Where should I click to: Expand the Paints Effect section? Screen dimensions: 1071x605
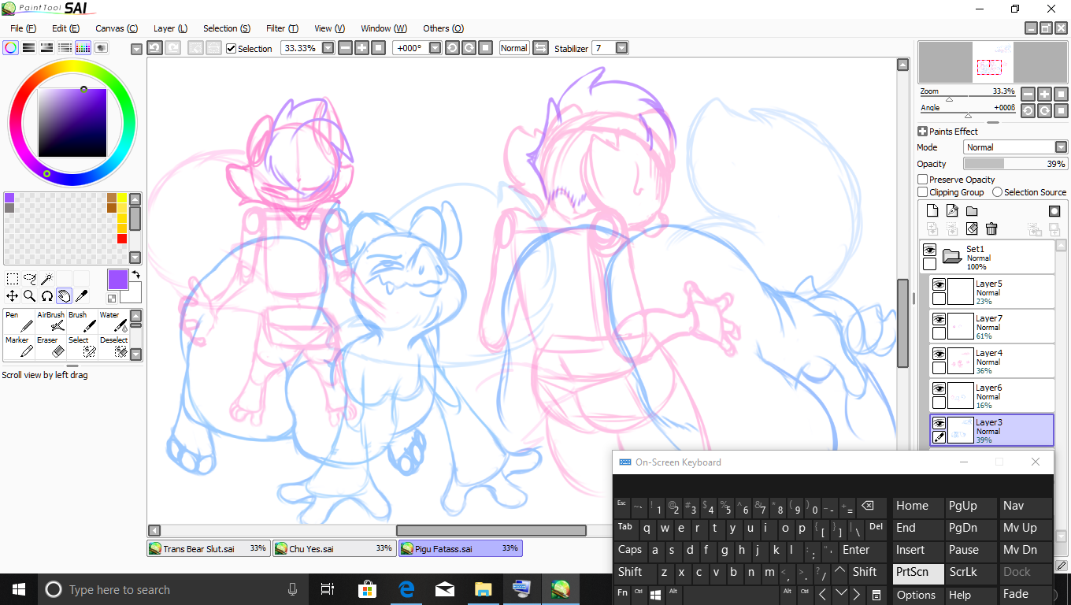tap(922, 132)
